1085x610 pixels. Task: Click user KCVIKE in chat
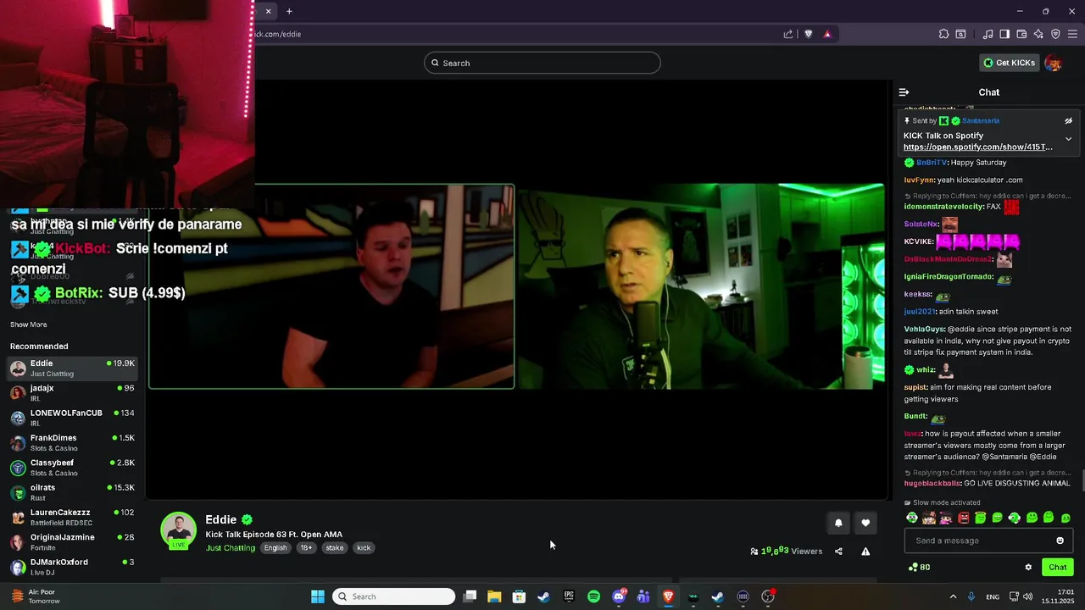pos(918,241)
